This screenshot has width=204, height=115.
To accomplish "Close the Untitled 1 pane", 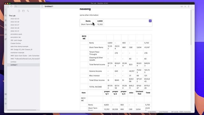I will 185,6.
